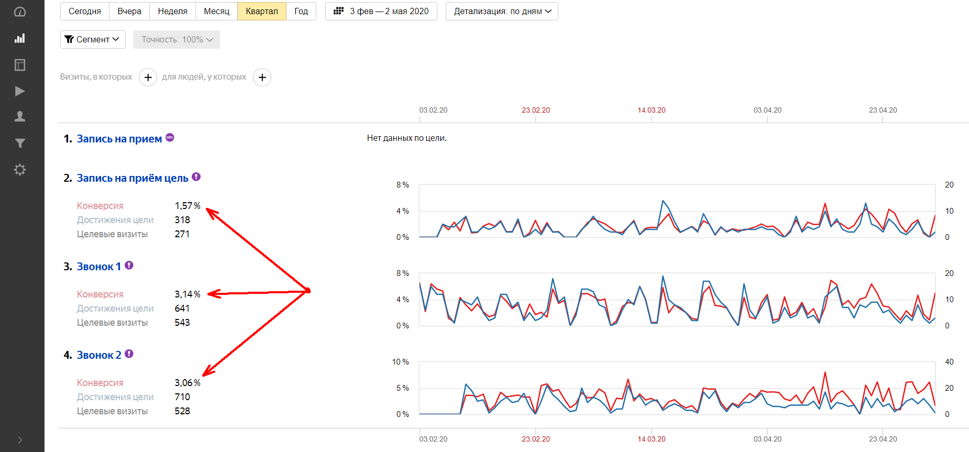This screenshot has width=969, height=452.
Task: Click the 03.04.20 date label on top axis
Action: (x=767, y=110)
